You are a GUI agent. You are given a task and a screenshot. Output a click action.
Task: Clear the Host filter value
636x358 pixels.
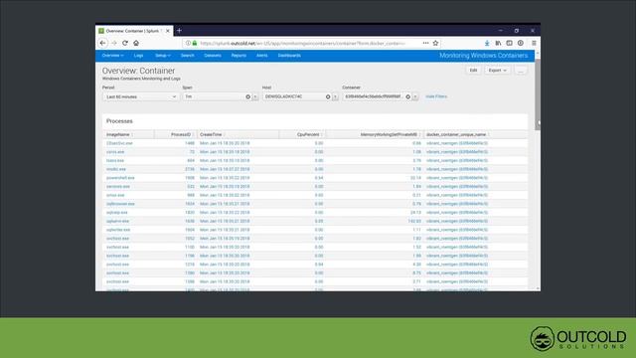pyautogui.click(x=328, y=97)
